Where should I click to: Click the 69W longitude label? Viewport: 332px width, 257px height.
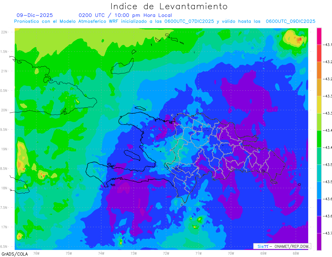click(263, 253)
